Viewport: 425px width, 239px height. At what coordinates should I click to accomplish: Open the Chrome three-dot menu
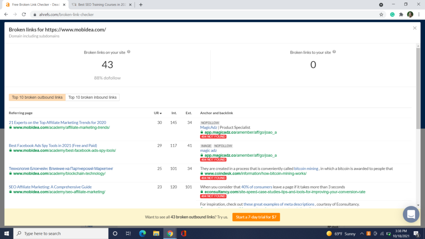click(419, 15)
